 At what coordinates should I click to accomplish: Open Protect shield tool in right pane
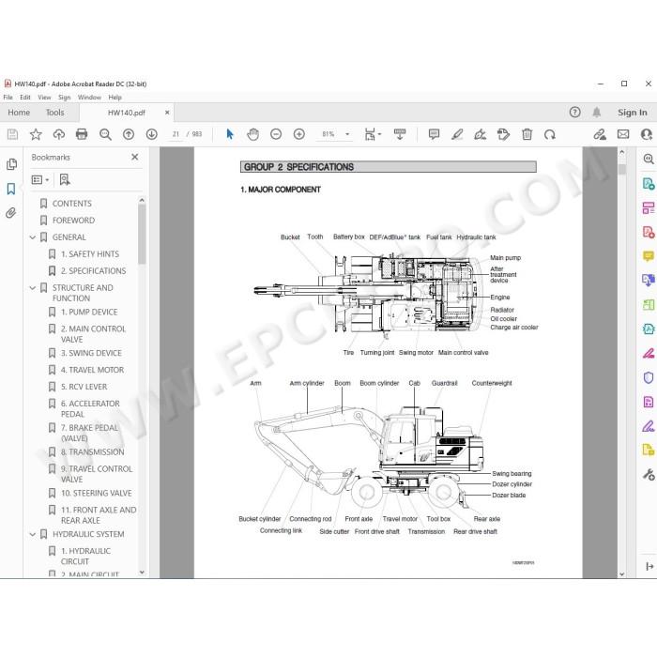coord(649,378)
